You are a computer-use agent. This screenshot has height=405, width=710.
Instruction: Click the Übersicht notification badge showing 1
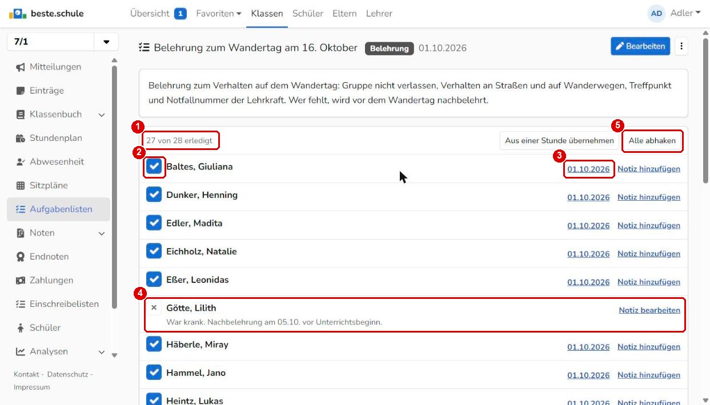[180, 13]
